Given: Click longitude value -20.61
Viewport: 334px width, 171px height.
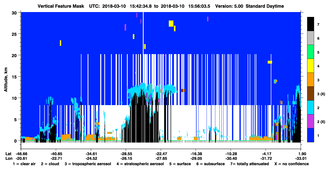Looking at the screenshot, I should [21, 158].
